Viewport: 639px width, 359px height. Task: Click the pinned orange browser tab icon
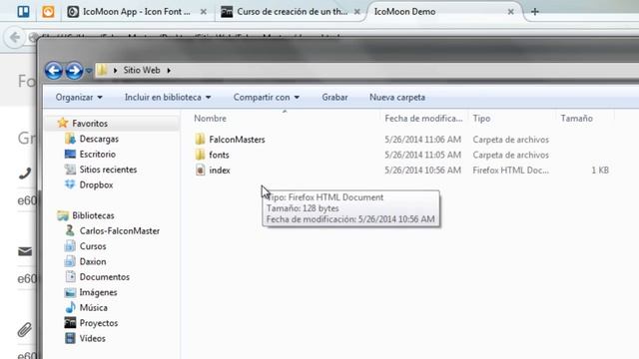48,11
